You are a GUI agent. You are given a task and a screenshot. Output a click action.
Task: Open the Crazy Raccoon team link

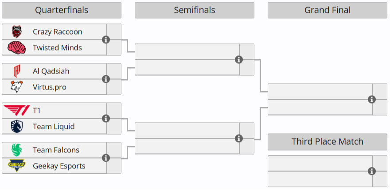pyautogui.click(x=57, y=32)
